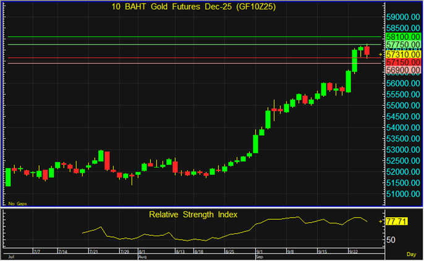
Task: Click the 9/22 date on time axis
Action: (x=355, y=252)
